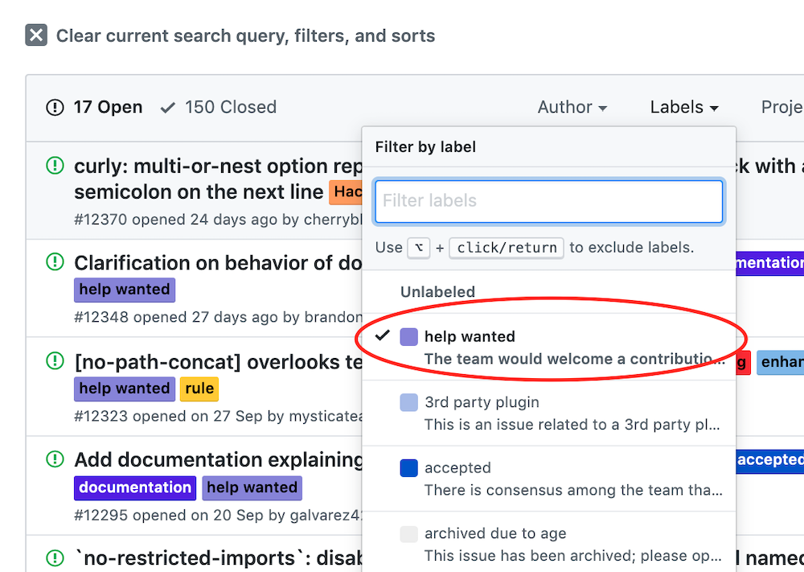Screen dimensions: 804x572
Task: Click the X clear search icon
Action: tap(36, 35)
